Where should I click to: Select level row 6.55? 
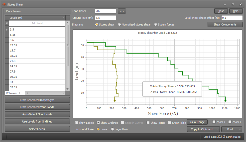click(37, 35)
